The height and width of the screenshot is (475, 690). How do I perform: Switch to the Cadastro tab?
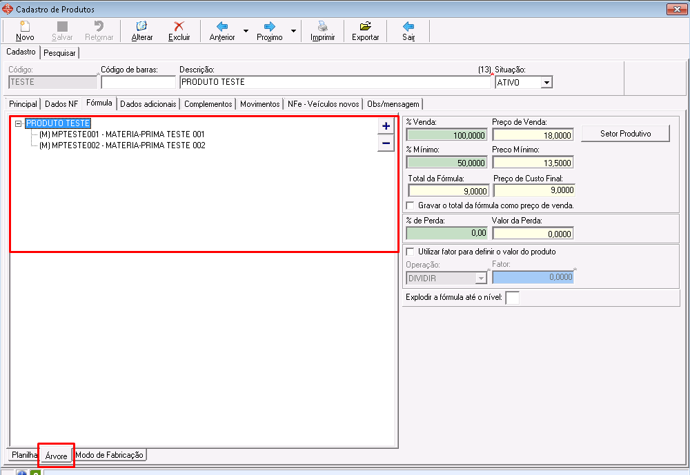(21, 52)
